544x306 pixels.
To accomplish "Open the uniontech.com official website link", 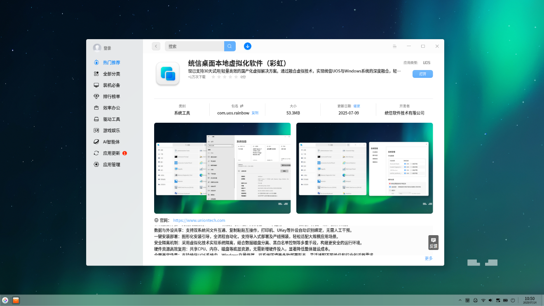I will [x=199, y=220].
